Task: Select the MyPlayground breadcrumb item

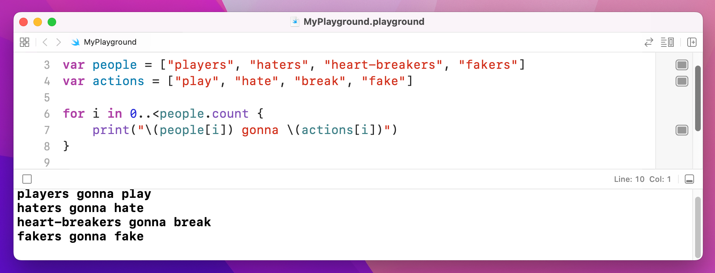Action: coord(110,42)
